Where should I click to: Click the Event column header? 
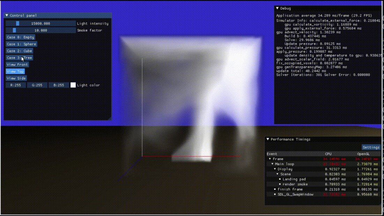[272, 154]
